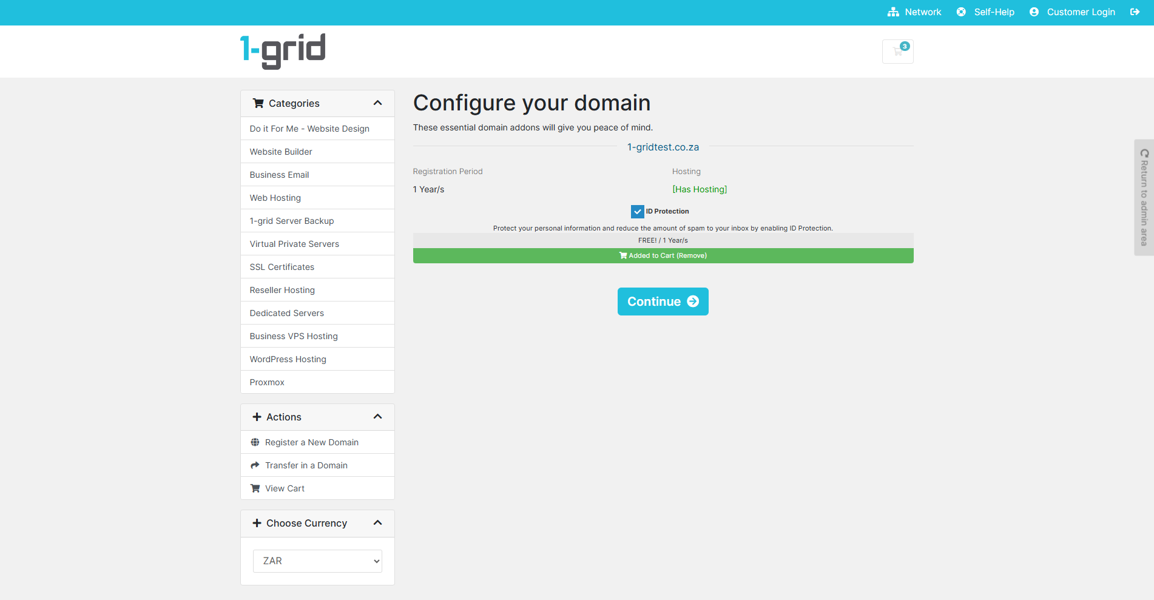1154x600 pixels.
Task: Open Do it For Me - Website Design category
Action: point(317,129)
